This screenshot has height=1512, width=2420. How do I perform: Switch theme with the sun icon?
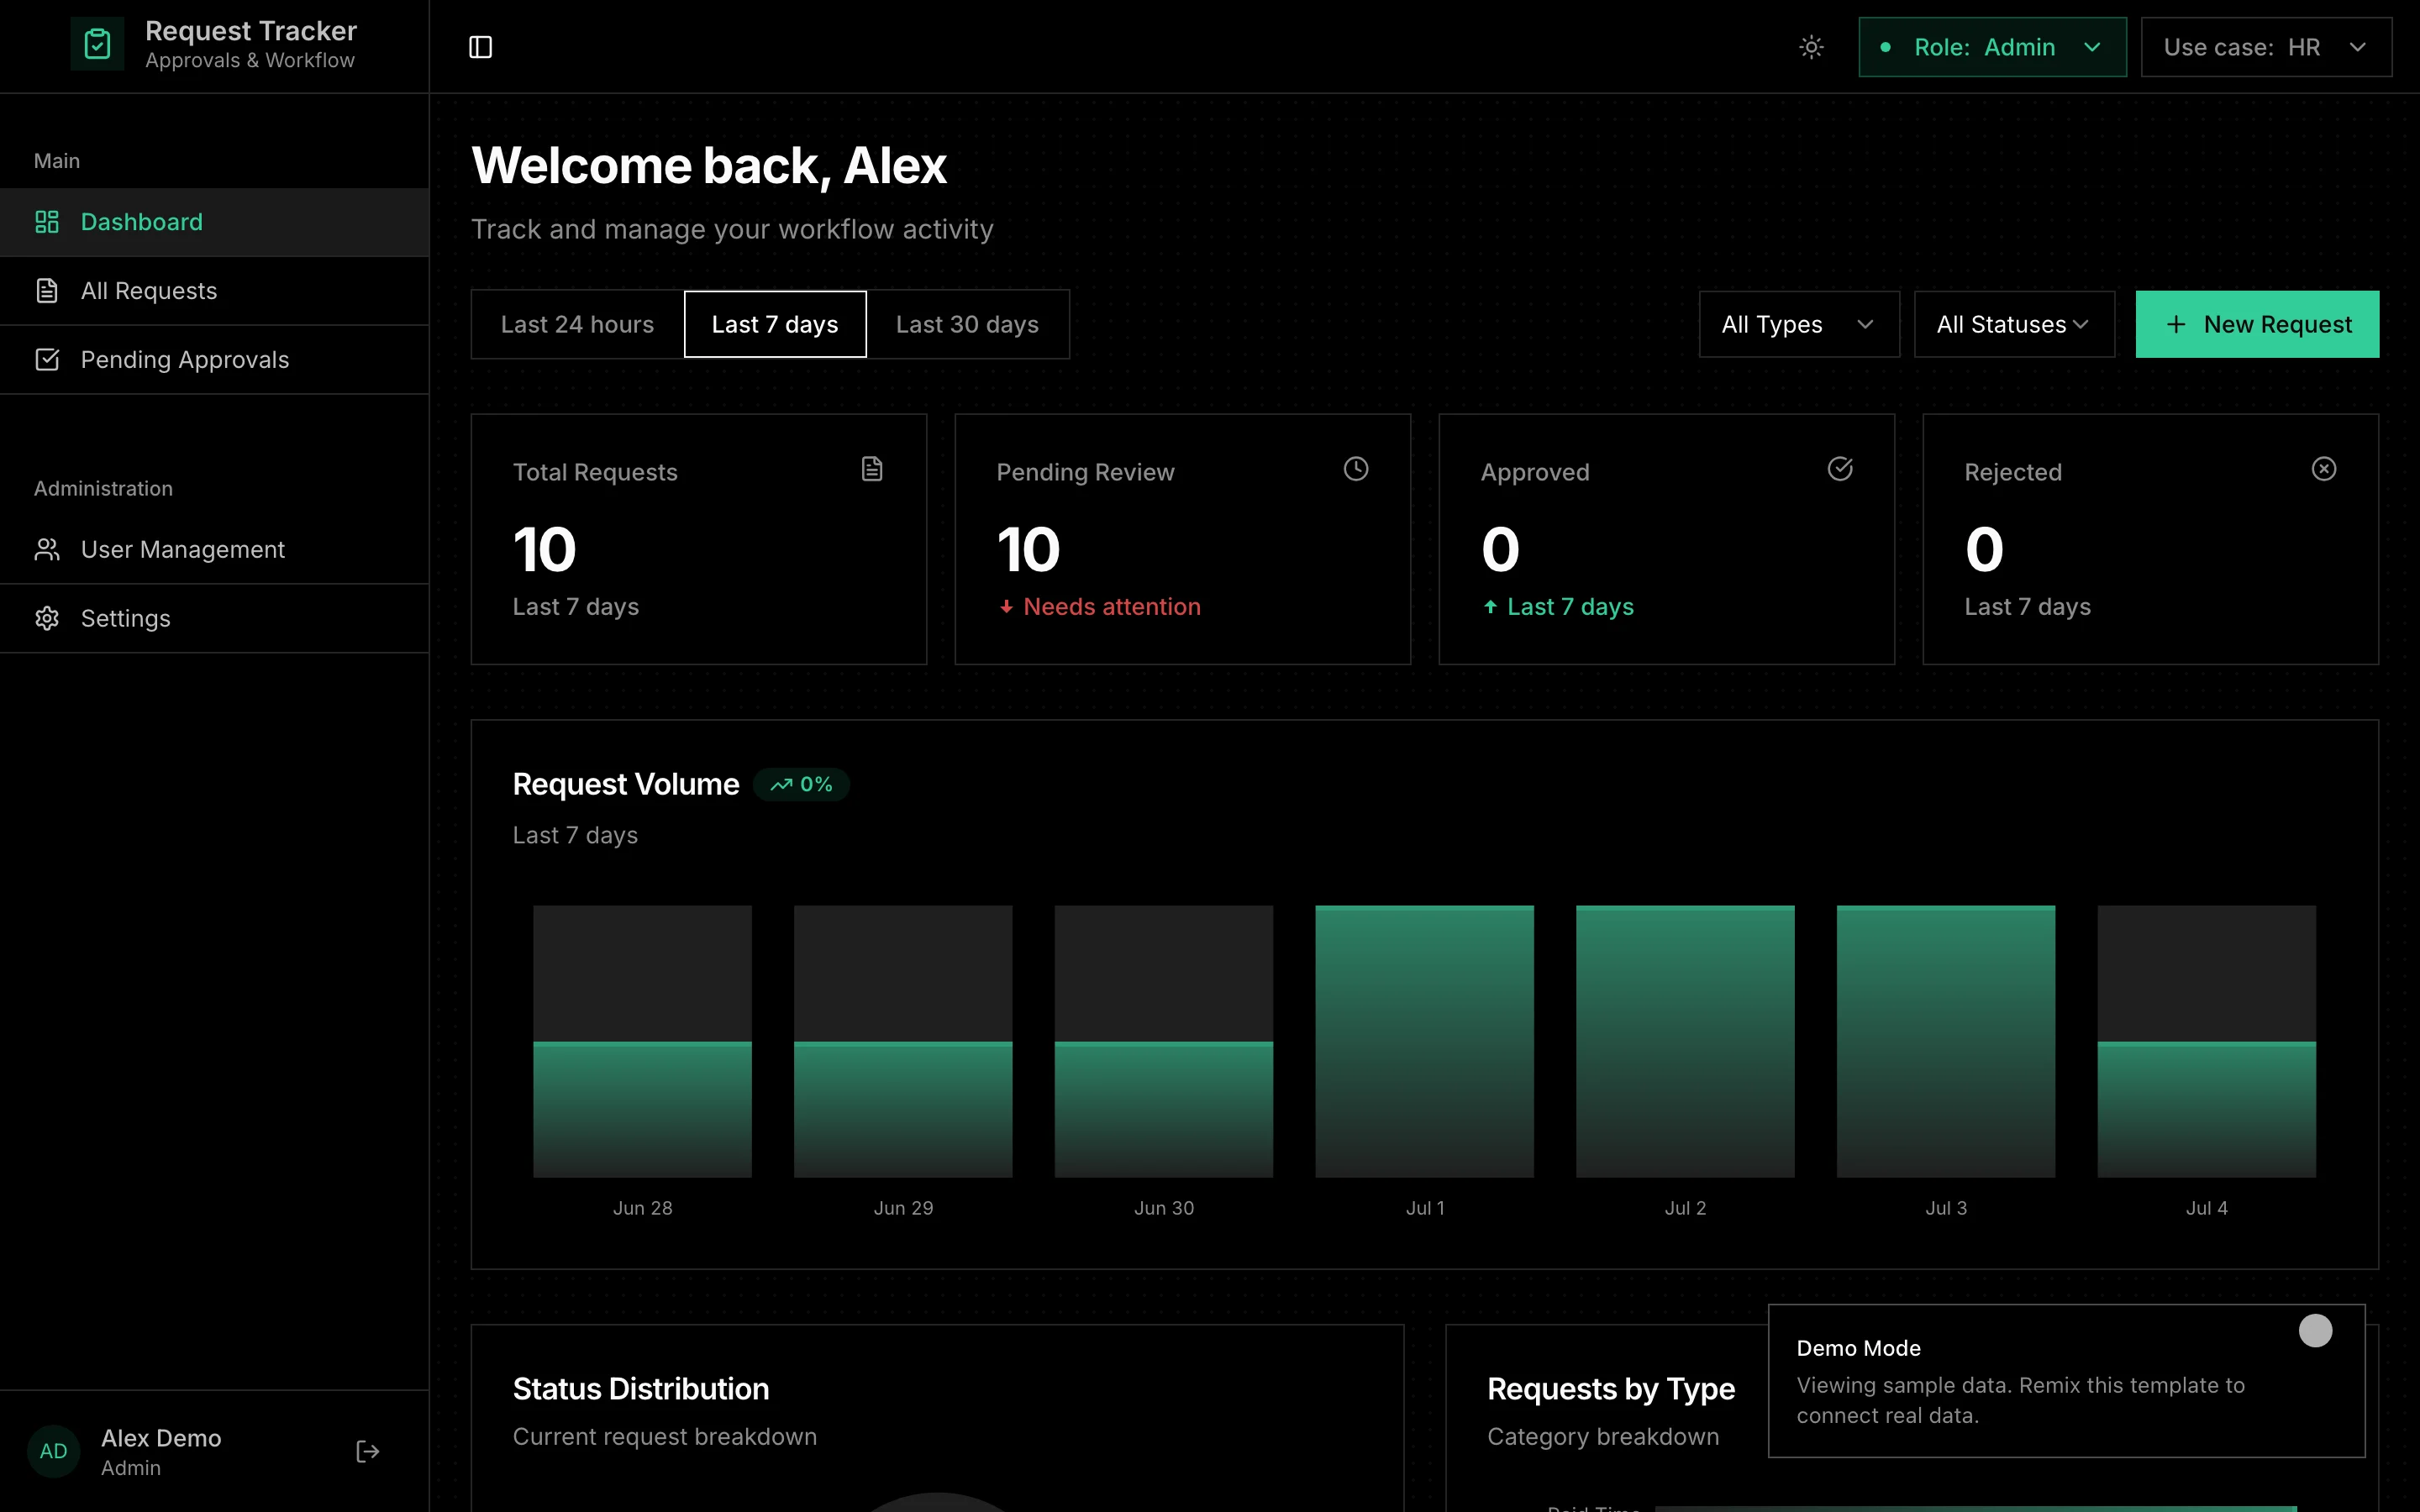pyautogui.click(x=1811, y=47)
